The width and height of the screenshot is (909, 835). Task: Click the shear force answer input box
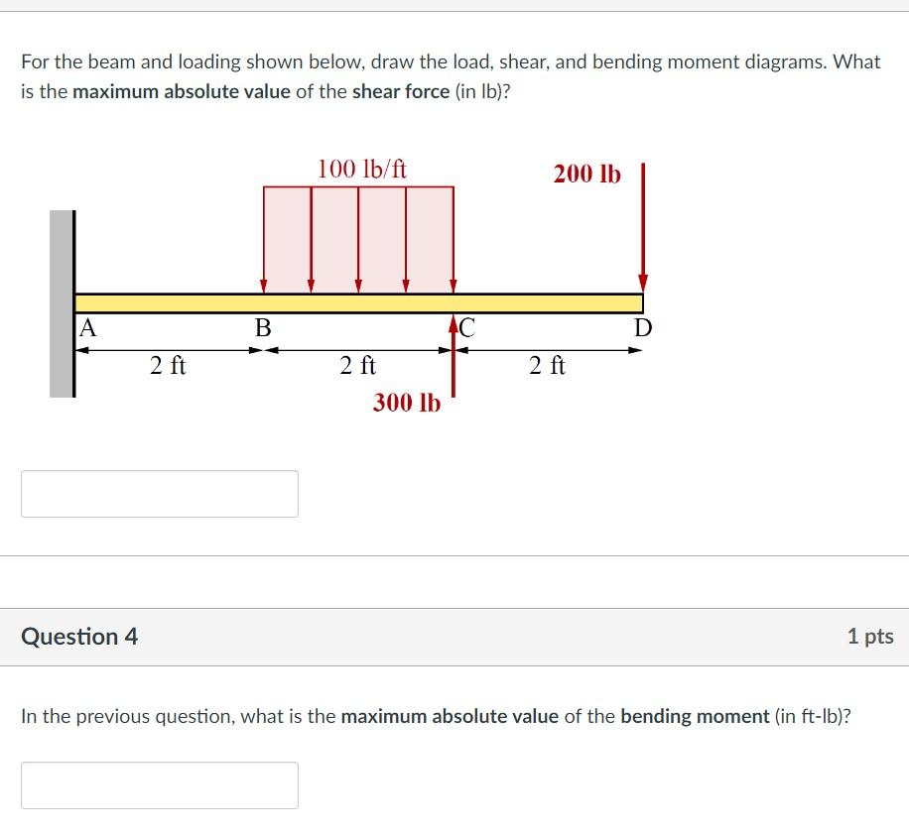[159, 492]
